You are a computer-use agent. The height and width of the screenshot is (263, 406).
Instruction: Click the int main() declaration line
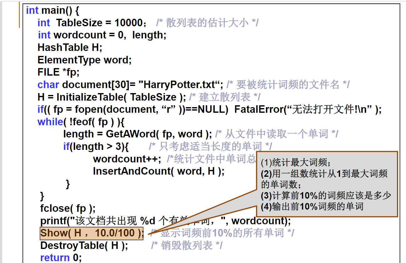(53, 10)
